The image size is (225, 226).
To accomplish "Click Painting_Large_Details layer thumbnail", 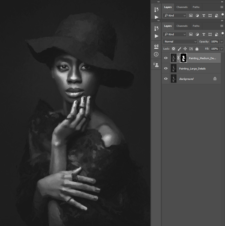I will [x=174, y=68].
